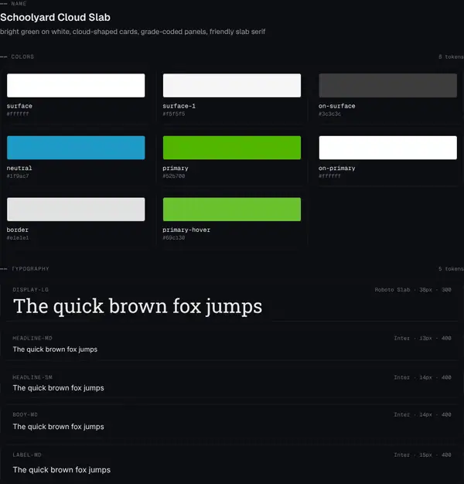Click the #f5f5f5 hex value
This screenshot has height=484, width=464.
[174, 114]
